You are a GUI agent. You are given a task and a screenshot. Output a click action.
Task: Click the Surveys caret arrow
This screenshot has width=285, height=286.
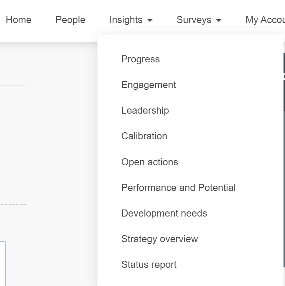(x=219, y=20)
